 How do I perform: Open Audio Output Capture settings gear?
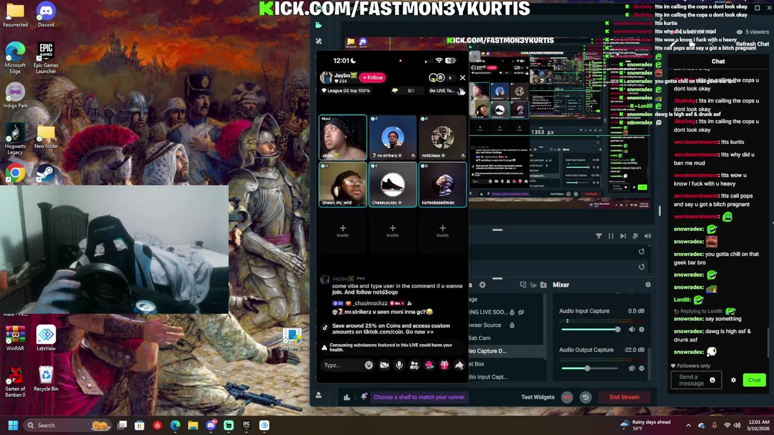pyautogui.click(x=642, y=368)
